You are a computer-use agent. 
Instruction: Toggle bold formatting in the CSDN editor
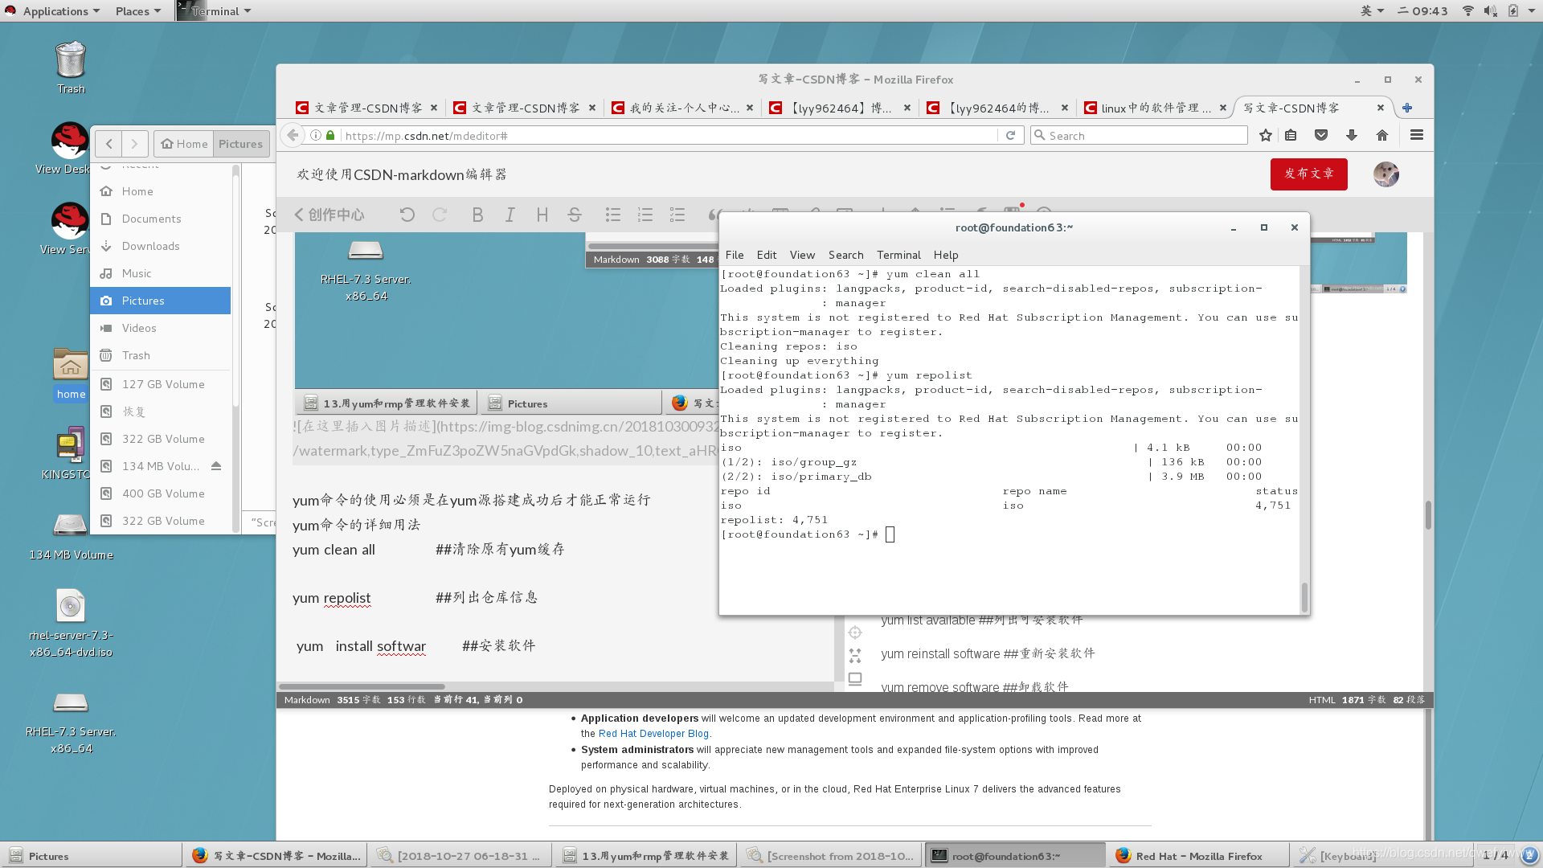tap(477, 215)
